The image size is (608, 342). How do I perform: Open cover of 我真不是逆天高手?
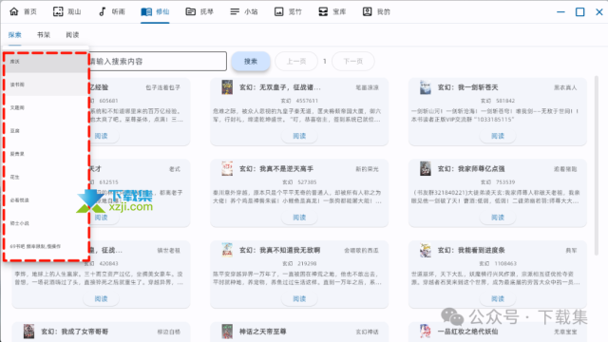coord(227,169)
